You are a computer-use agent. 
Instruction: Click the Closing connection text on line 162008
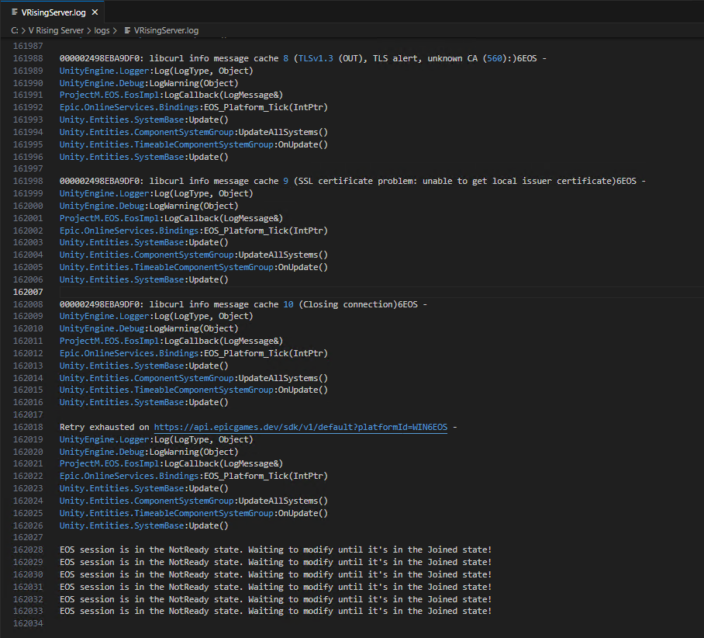point(348,303)
